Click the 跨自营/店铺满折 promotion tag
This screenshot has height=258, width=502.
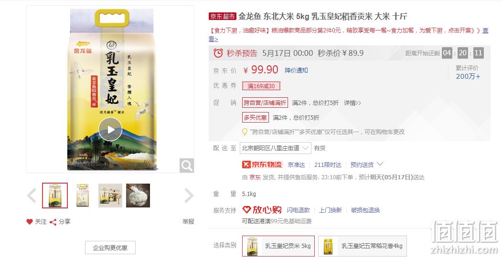pos(265,103)
